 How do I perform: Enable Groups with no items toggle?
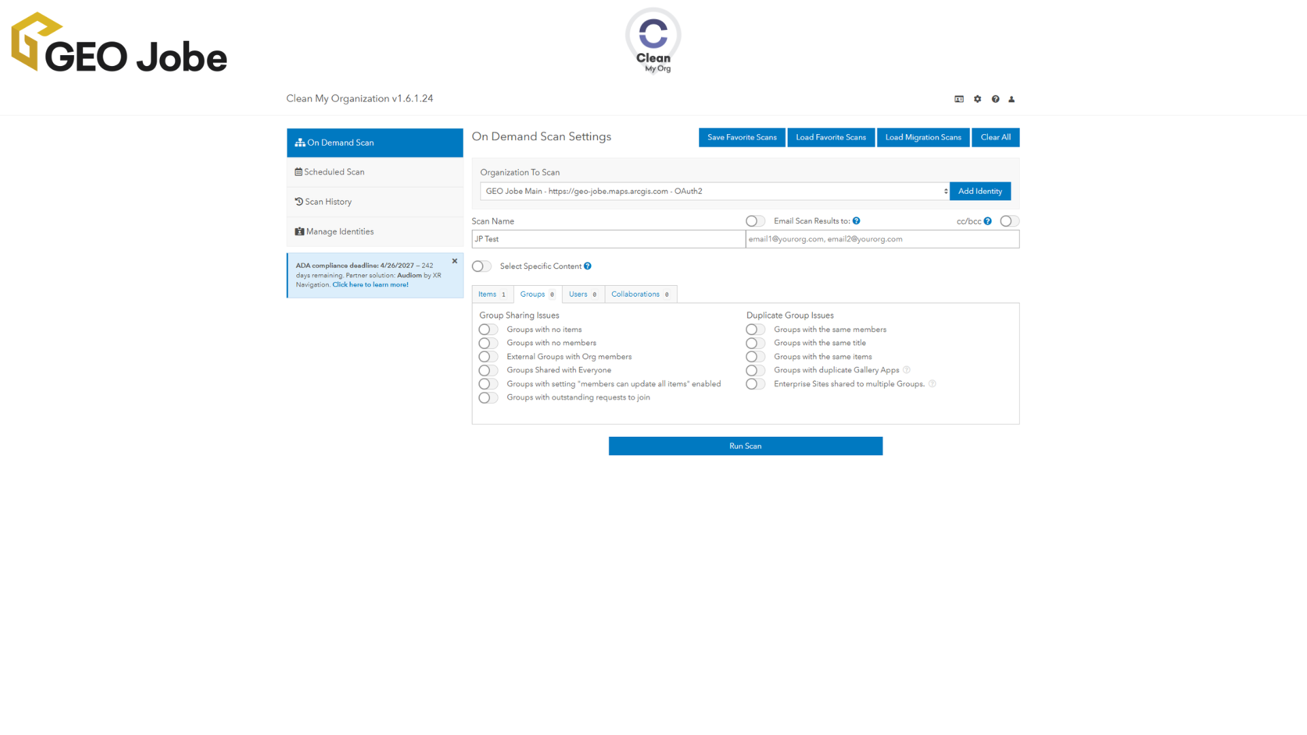click(x=488, y=329)
